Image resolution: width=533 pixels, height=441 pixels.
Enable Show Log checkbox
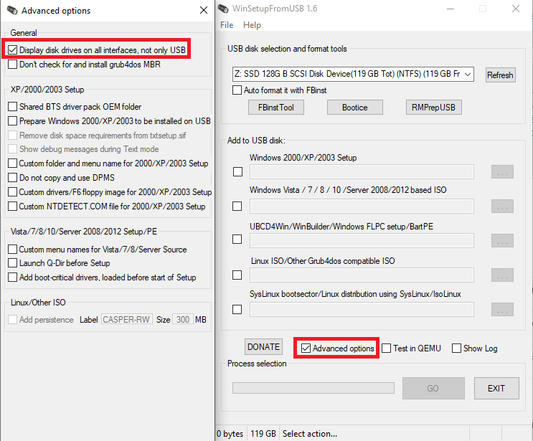(456, 348)
